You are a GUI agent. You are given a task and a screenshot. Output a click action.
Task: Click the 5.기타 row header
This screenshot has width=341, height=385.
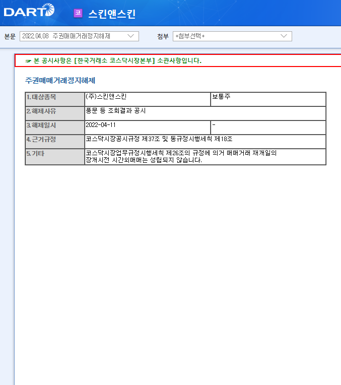click(x=55, y=157)
